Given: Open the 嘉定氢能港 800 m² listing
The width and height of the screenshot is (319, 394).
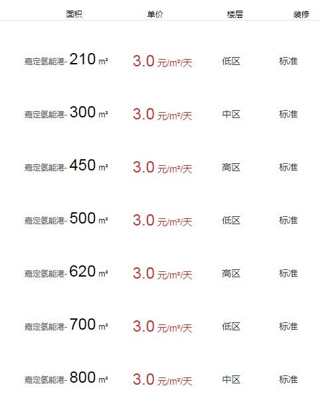Looking at the screenshot, I should 66,378.
